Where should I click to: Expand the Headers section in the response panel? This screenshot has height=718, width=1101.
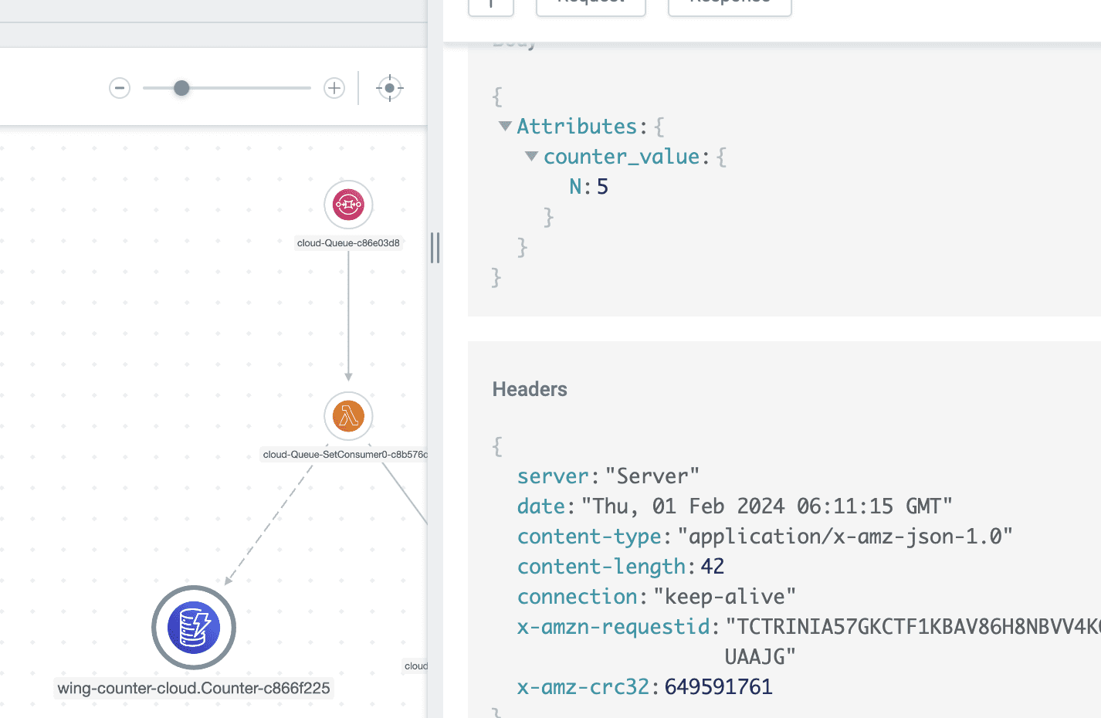(530, 388)
